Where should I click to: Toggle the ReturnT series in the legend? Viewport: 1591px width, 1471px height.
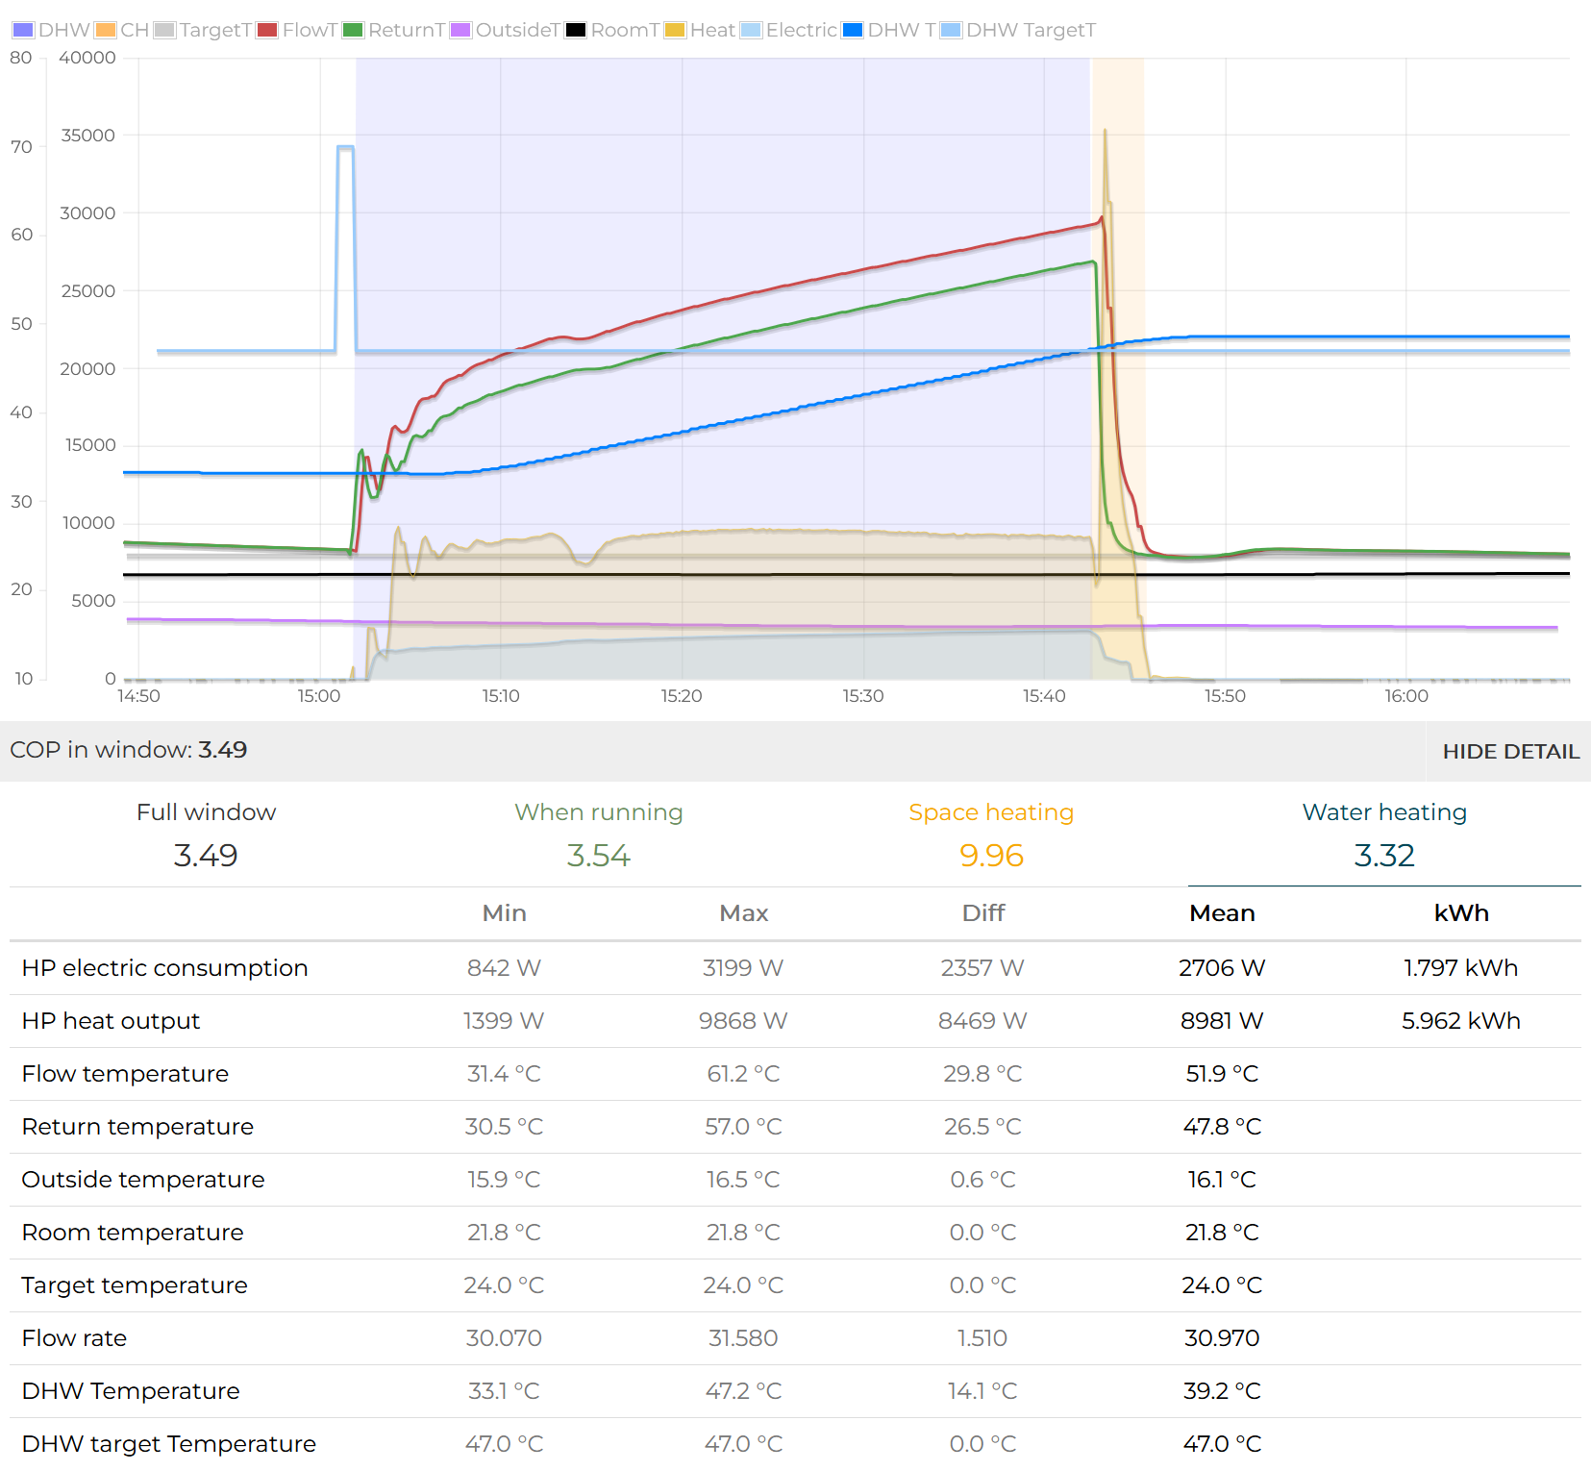[395, 30]
